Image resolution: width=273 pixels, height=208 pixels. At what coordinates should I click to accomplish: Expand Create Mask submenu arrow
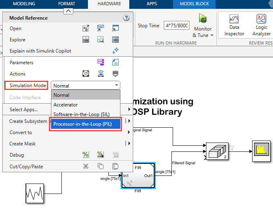point(129,143)
